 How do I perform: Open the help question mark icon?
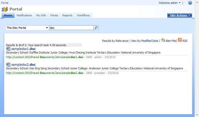tap(190, 3)
